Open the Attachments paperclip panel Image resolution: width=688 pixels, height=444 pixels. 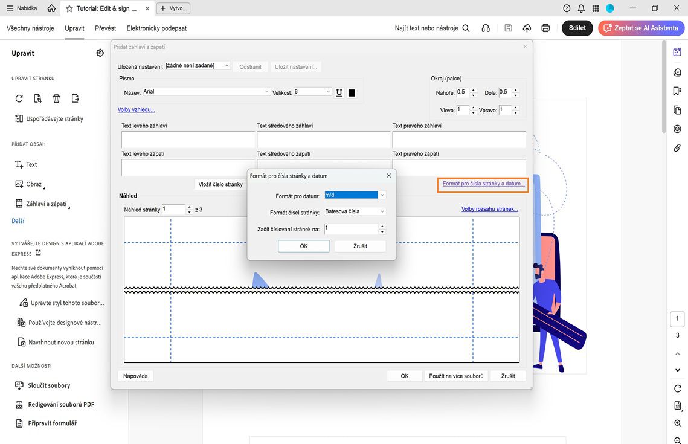pyautogui.click(x=677, y=147)
